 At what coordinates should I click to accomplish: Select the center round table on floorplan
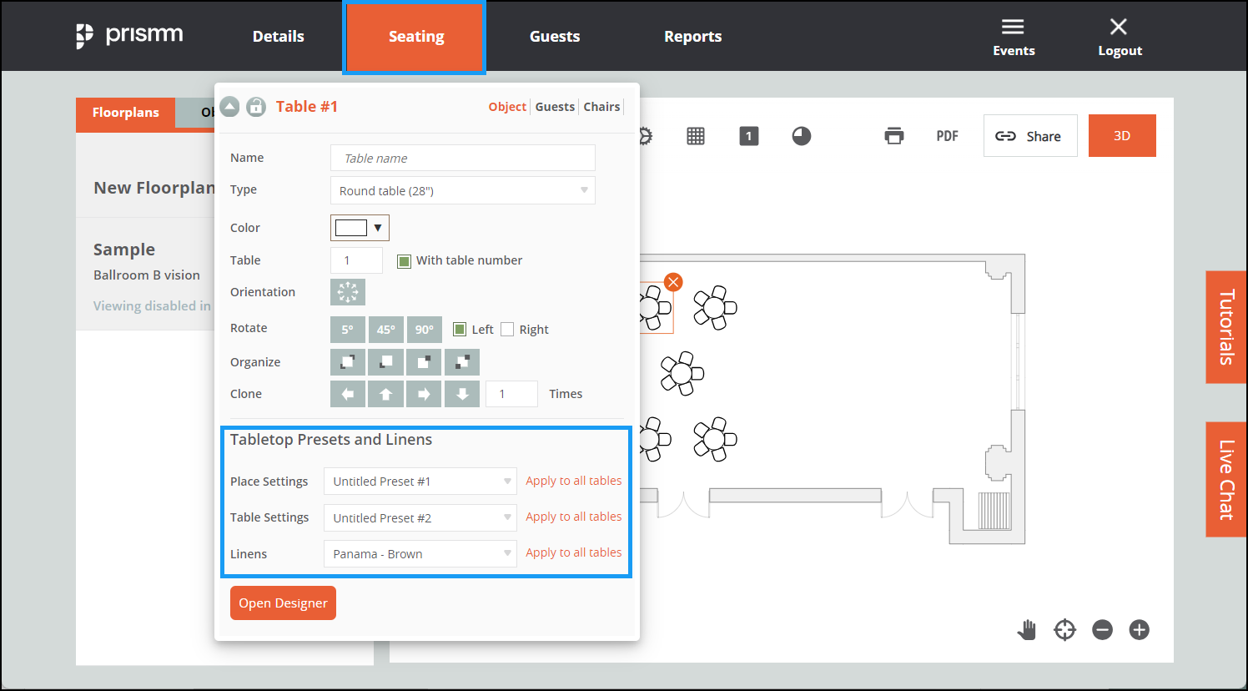[x=682, y=373]
